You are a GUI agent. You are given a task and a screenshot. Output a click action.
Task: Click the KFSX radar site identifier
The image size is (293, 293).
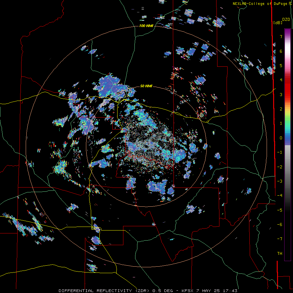[188, 291]
